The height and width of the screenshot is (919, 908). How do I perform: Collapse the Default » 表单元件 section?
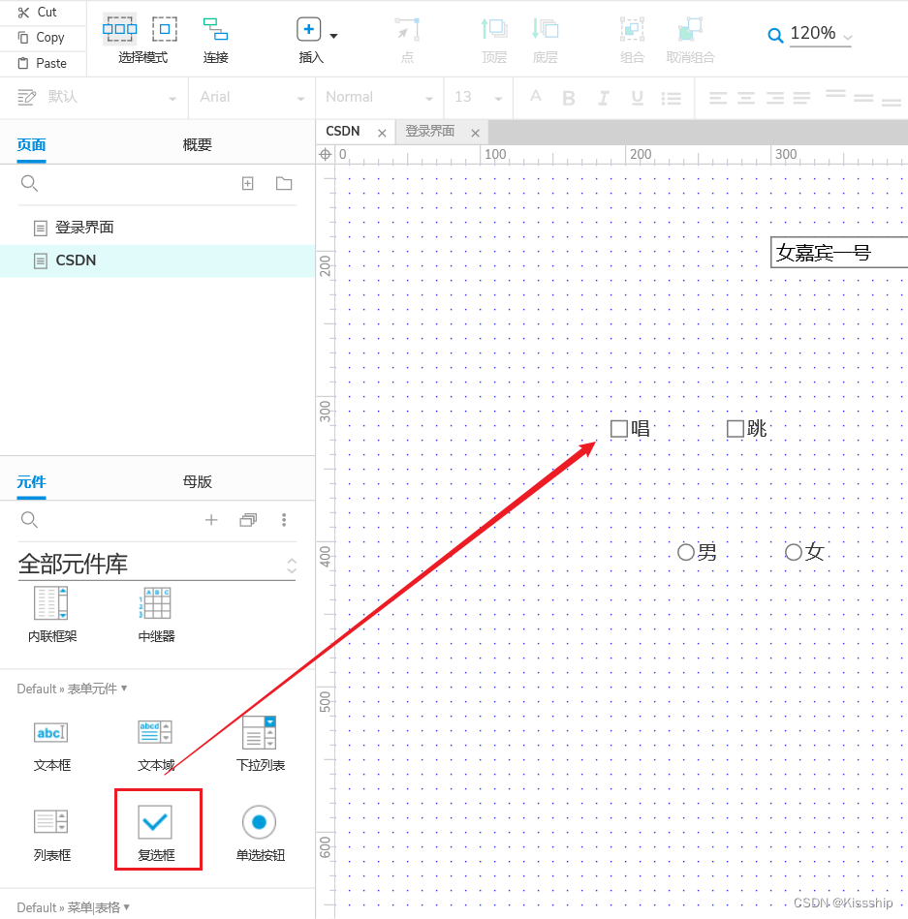72,689
